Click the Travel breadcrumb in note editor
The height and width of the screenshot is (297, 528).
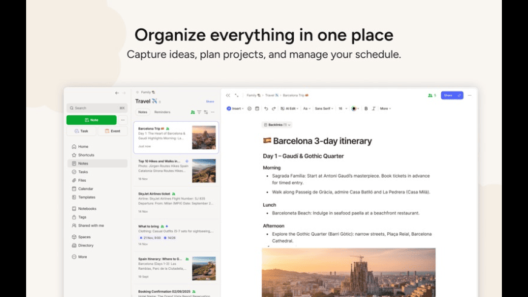pyautogui.click(x=272, y=95)
